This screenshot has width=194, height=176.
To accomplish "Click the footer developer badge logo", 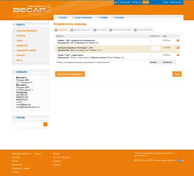I will point(181,160).
